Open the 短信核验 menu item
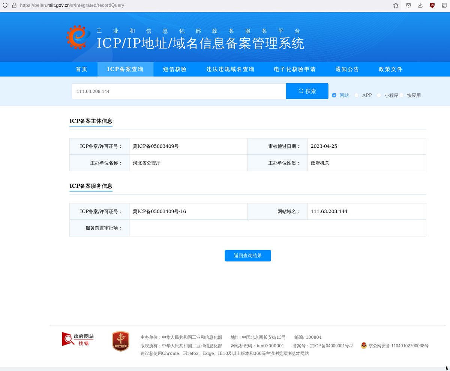The image size is (450, 371). click(x=175, y=69)
